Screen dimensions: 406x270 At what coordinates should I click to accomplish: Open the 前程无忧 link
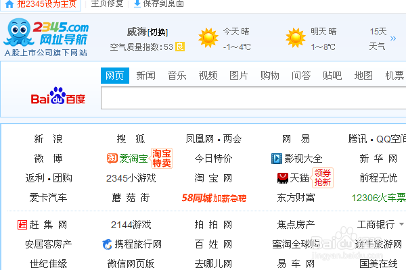[x=378, y=178]
